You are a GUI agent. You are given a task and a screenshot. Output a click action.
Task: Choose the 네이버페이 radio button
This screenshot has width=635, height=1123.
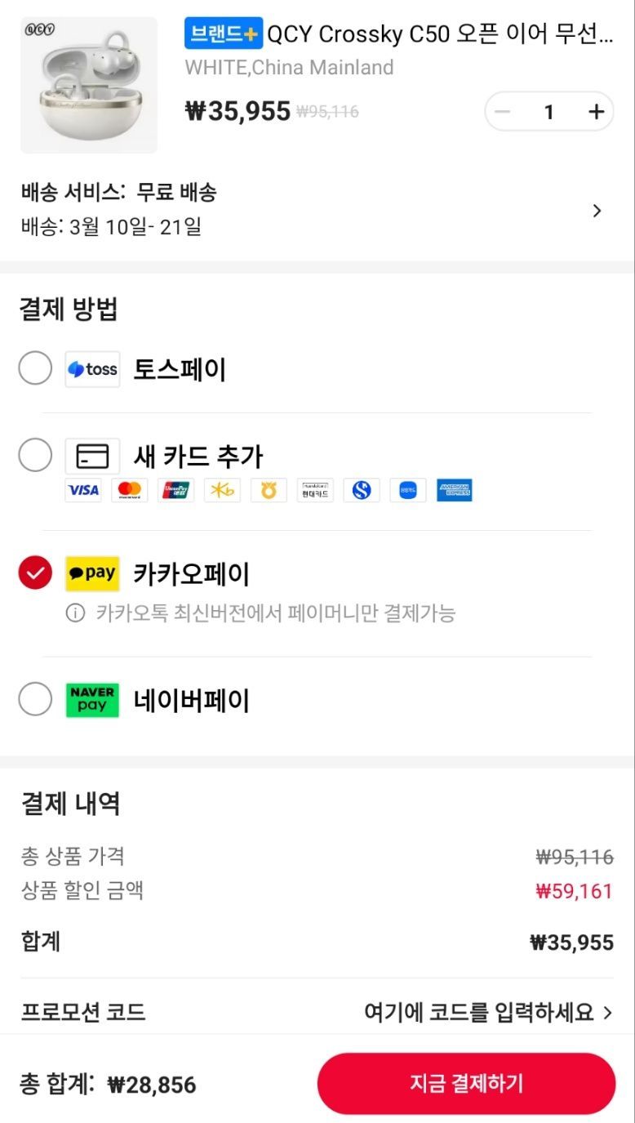coord(35,700)
